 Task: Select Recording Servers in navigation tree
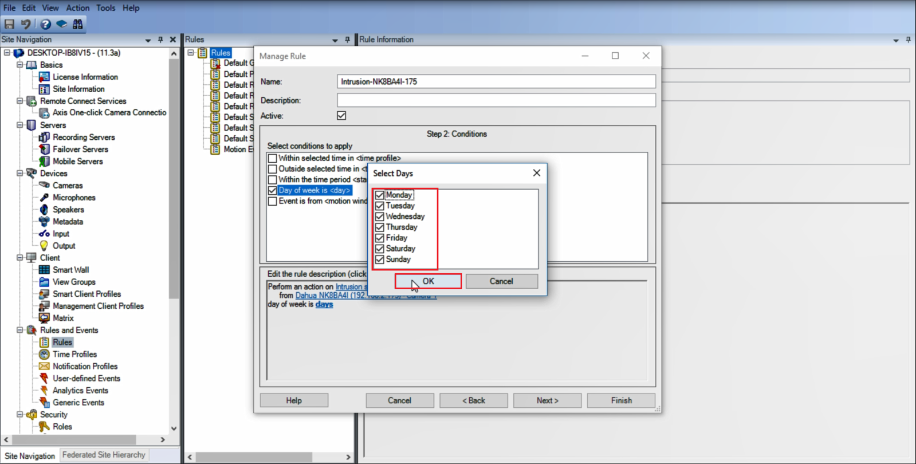(84, 137)
